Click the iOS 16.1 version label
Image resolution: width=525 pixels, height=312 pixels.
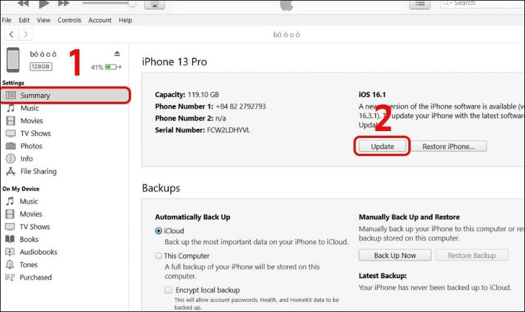(372, 95)
